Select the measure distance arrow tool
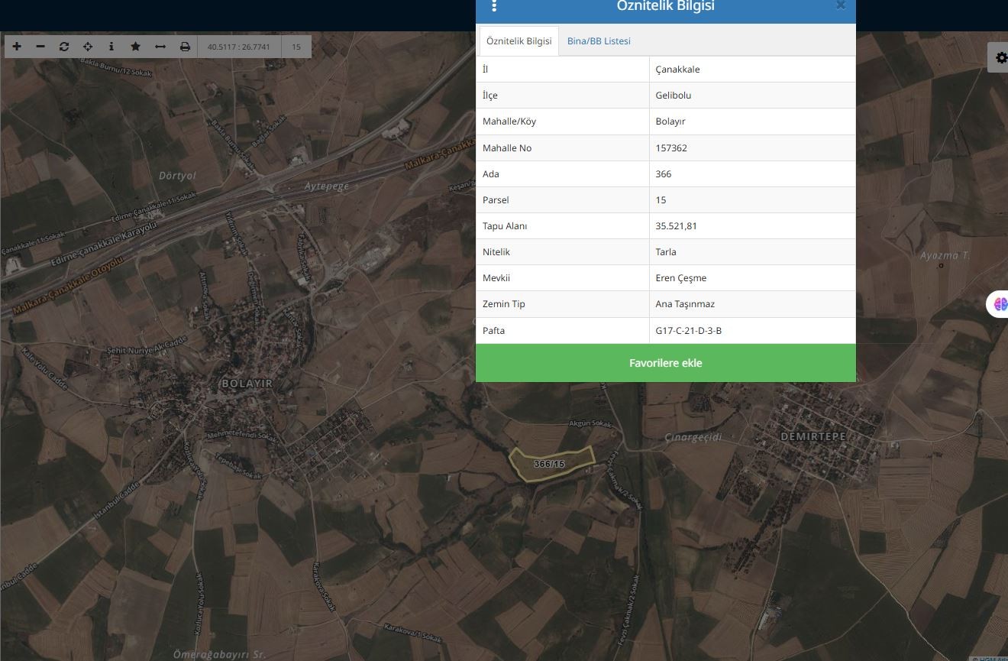The height and width of the screenshot is (661, 1008). pyautogui.click(x=160, y=47)
